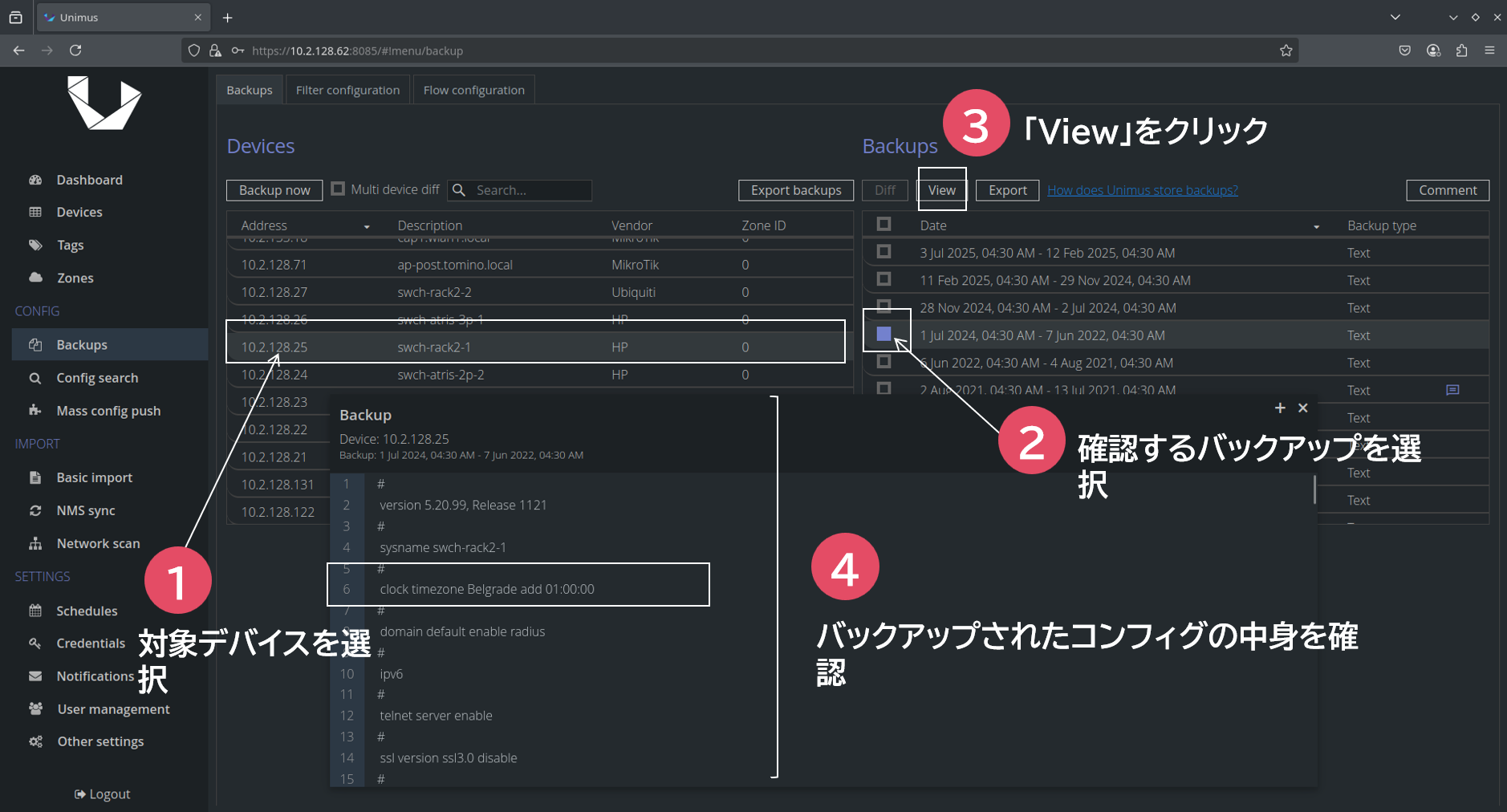This screenshot has height=812, width=1507.
Task: Reload the browser page
Action: click(75, 51)
